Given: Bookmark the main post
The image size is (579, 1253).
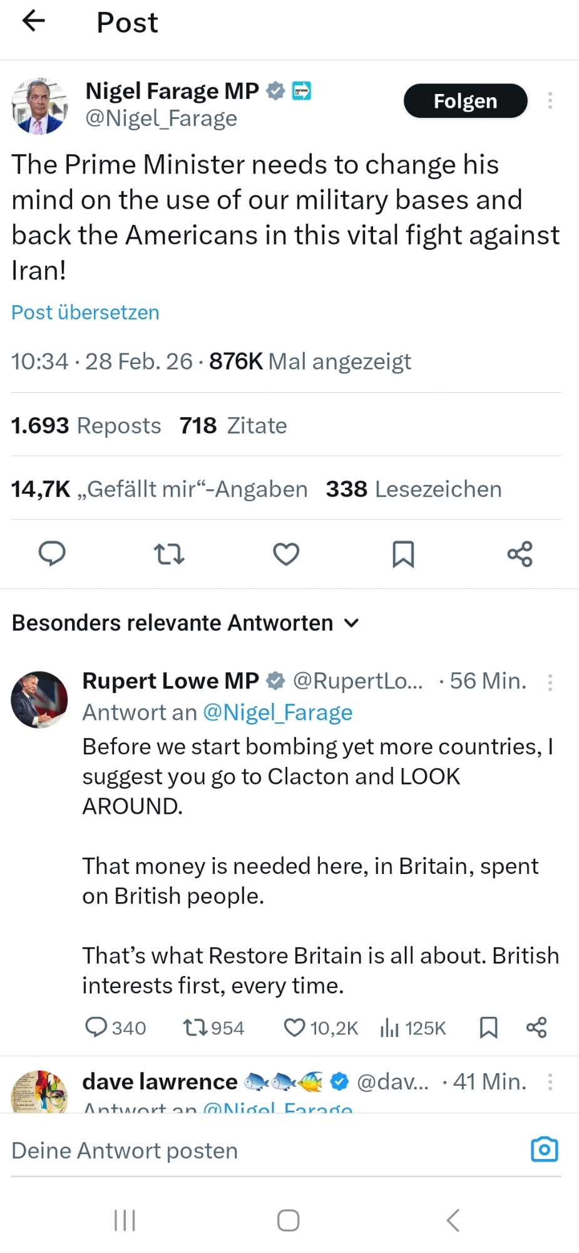Looking at the screenshot, I should click(x=403, y=554).
